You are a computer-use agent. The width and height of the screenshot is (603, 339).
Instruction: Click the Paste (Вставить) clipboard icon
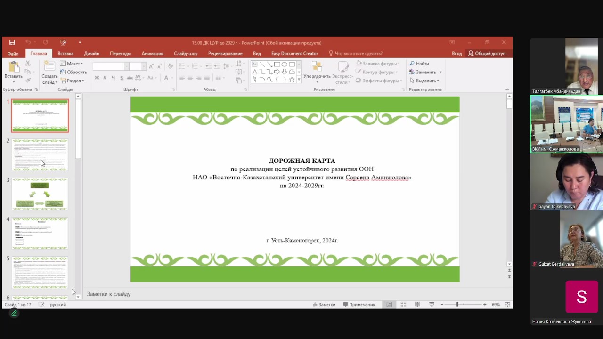point(13,68)
